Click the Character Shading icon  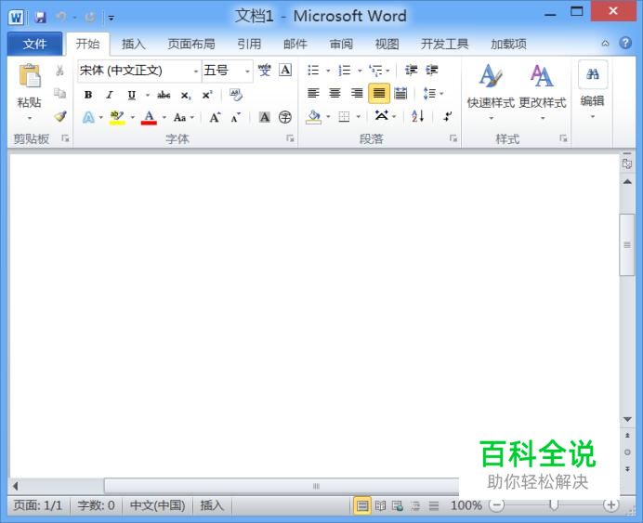click(265, 118)
